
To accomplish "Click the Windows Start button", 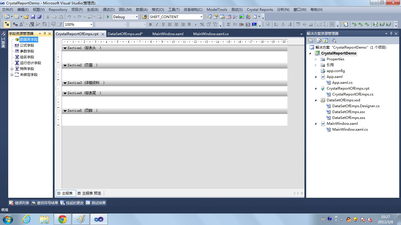I will click(x=7, y=219).
